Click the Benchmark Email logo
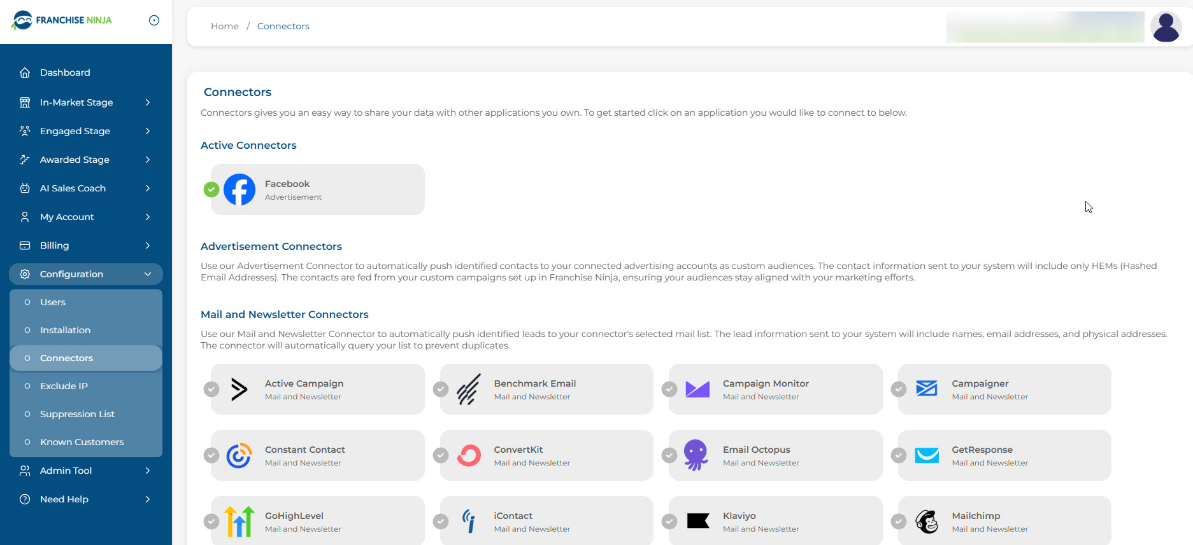Viewport: 1193px width, 545px height. pos(469,389)
